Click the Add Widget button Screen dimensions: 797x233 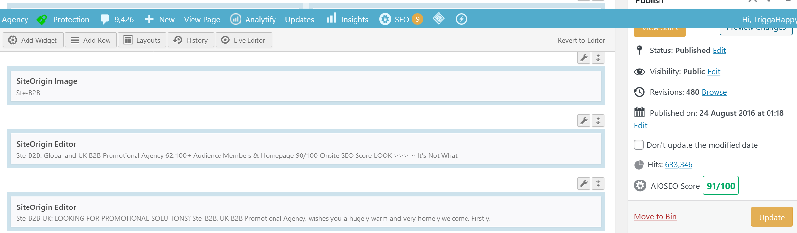[33, 40]
